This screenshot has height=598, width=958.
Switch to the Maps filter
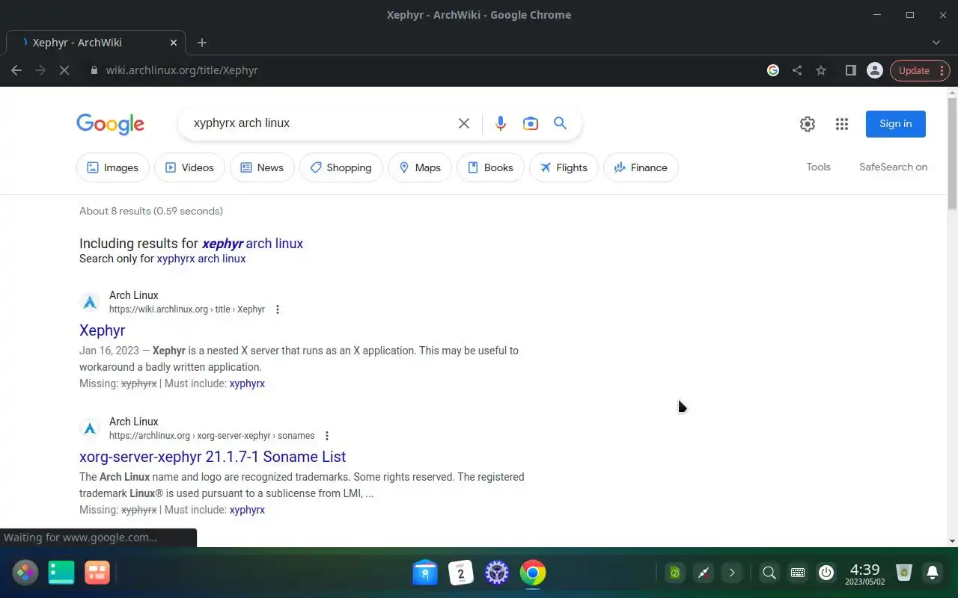(420, 167)
